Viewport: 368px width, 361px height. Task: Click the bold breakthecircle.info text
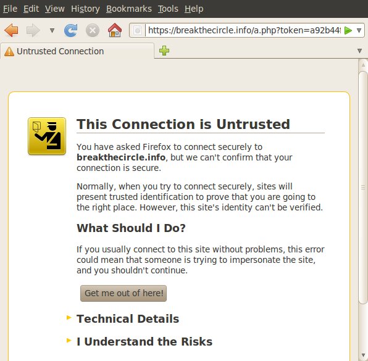point(121,157)
